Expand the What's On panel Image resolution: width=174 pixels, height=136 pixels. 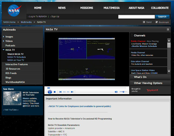click(150, 77)
